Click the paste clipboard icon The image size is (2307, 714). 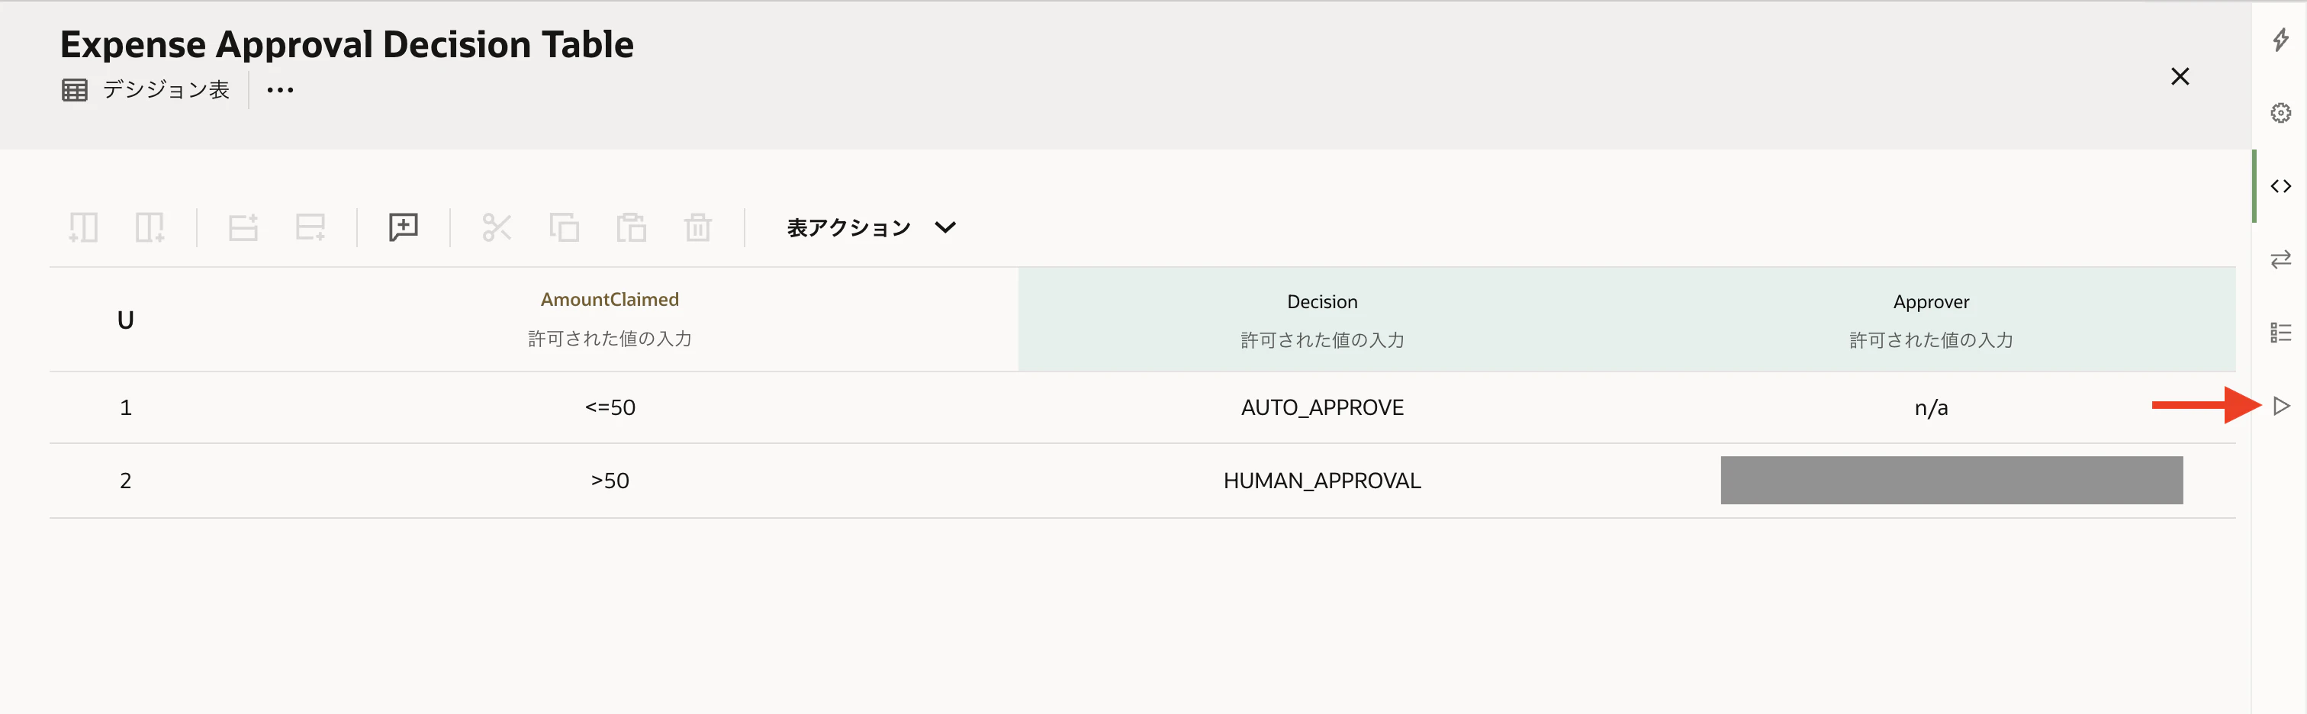[x=632, y=227]
